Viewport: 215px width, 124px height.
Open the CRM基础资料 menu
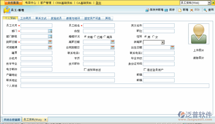(x=64, y=3)
